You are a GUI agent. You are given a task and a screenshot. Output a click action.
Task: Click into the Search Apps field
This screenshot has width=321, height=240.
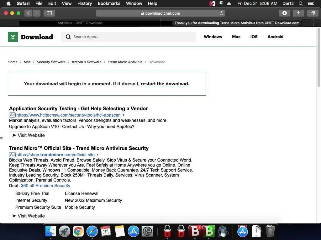tap(128, 37)
